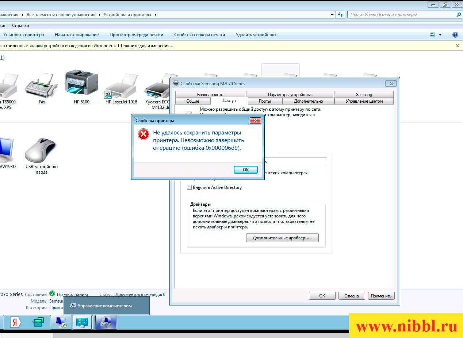Click the refresh icon next to the address bar
This screenshot has height=338, width=463.
(x=341, y=15)
